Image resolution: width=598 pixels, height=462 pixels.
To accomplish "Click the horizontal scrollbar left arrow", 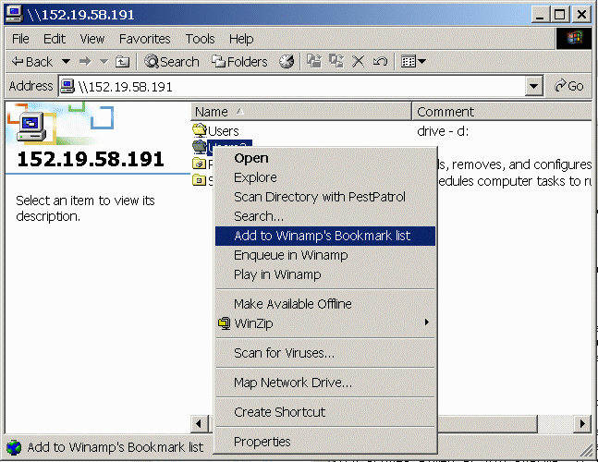I will coord(199,423).
